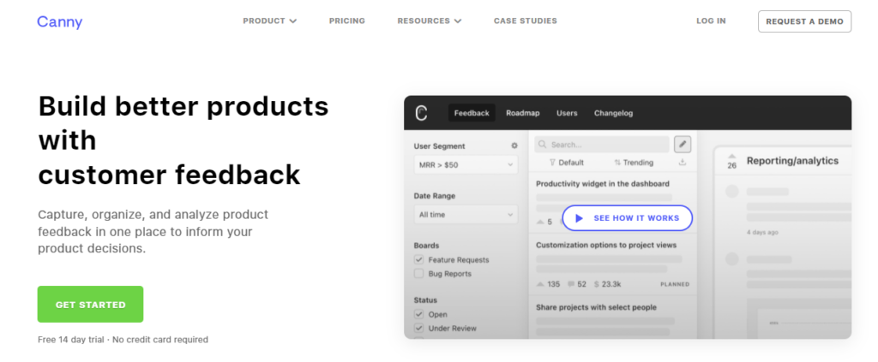Enable the Bug Reports checkbox
Viewport: 878px width, 362px height.
click(x=419, y=274)
